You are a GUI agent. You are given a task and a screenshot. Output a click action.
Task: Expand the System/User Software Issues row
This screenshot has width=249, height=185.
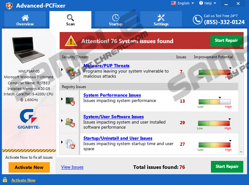point(62,120)
